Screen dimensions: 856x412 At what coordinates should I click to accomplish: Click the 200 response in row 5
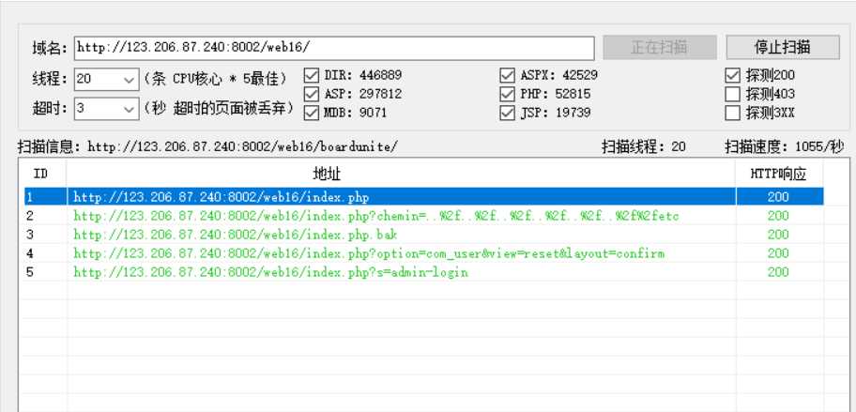(778, 272)
